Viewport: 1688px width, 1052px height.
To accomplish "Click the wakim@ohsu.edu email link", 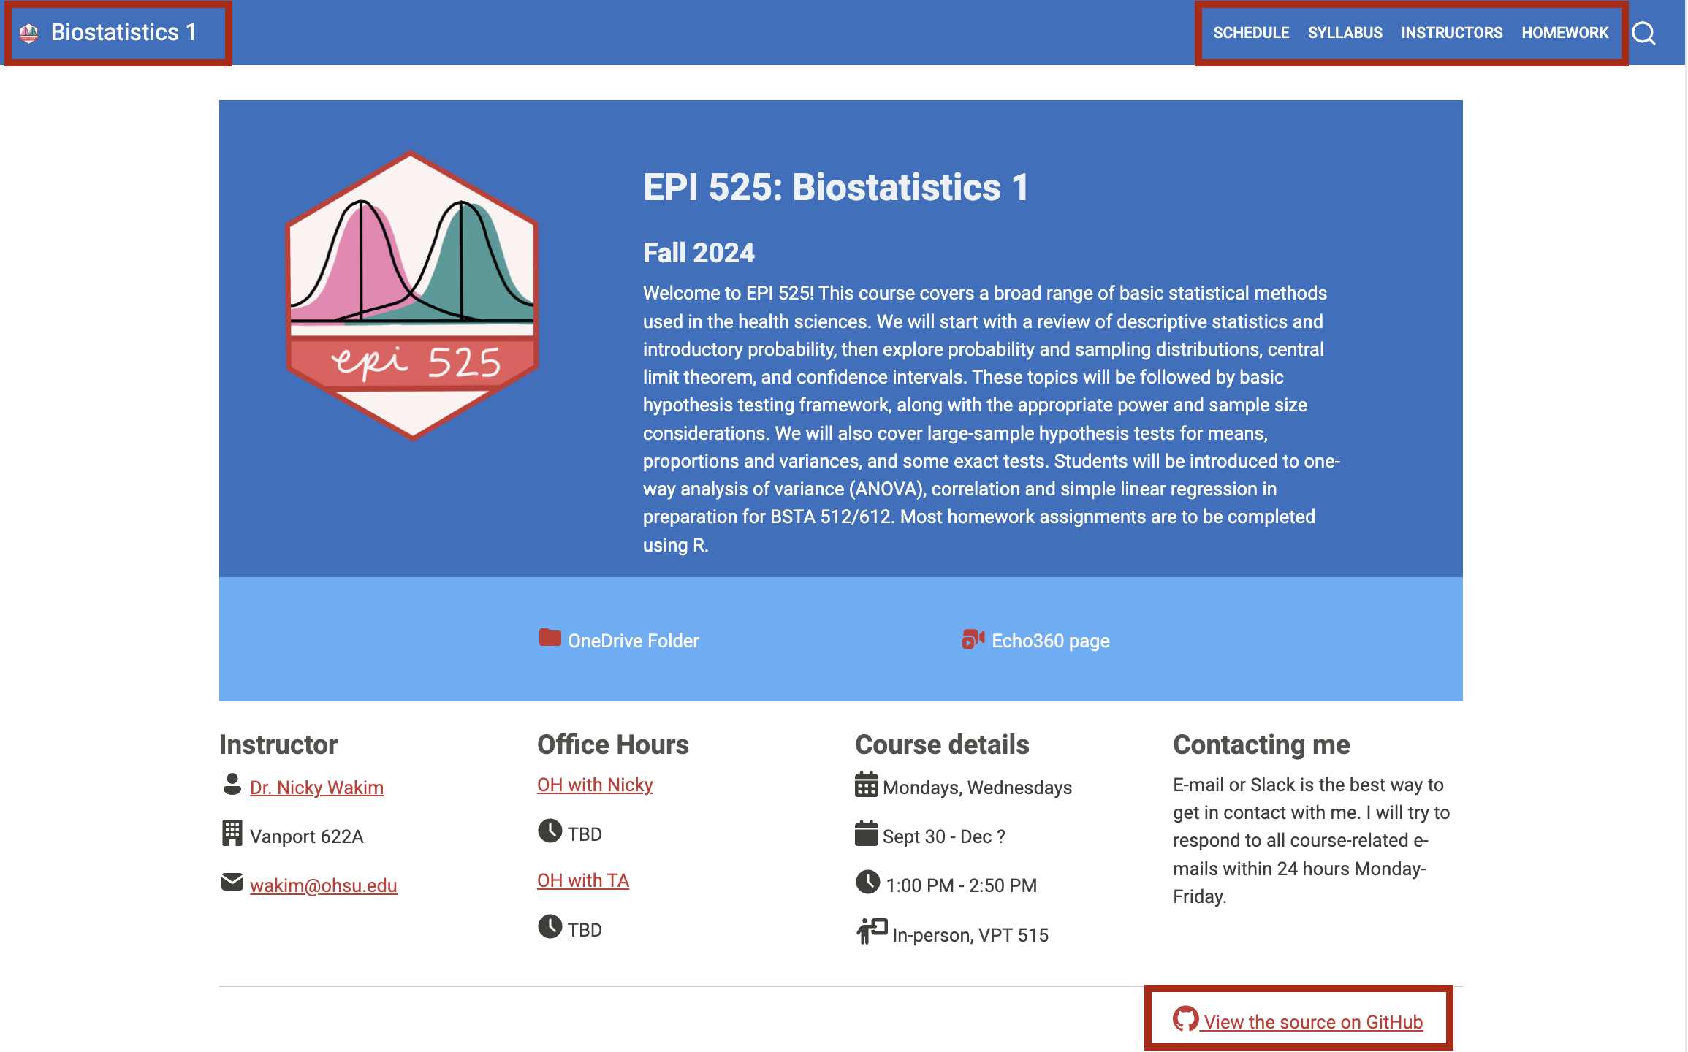I will [323, 885].
